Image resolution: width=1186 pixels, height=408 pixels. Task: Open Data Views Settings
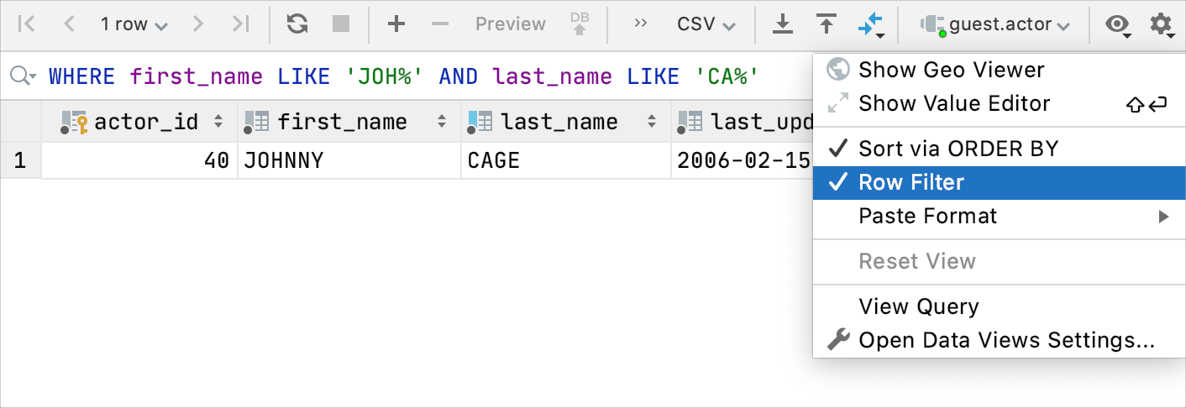1006,340
